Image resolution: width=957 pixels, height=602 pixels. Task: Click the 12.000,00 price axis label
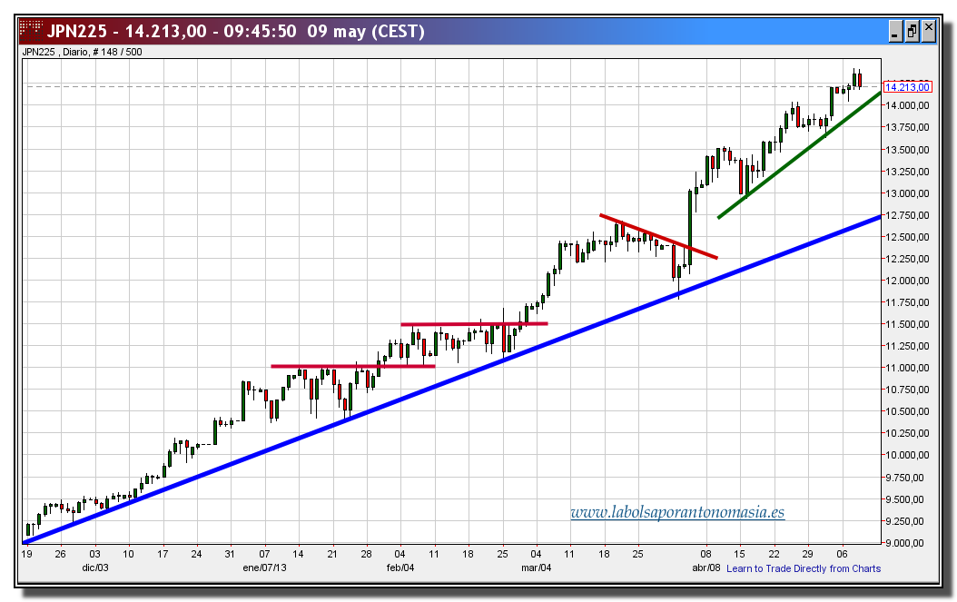[x=907, y=281]
